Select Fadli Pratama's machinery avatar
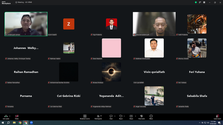223x125 pixels. [x=197, y=24]
